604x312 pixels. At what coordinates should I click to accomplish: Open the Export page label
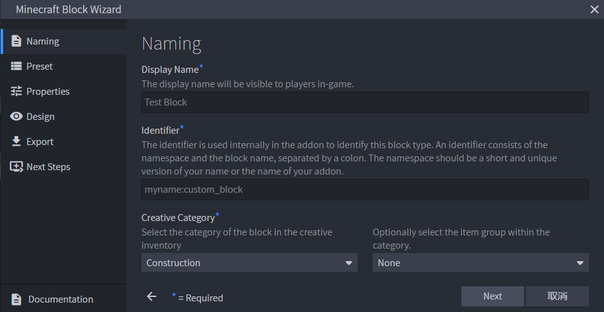(x=40, y=142)
